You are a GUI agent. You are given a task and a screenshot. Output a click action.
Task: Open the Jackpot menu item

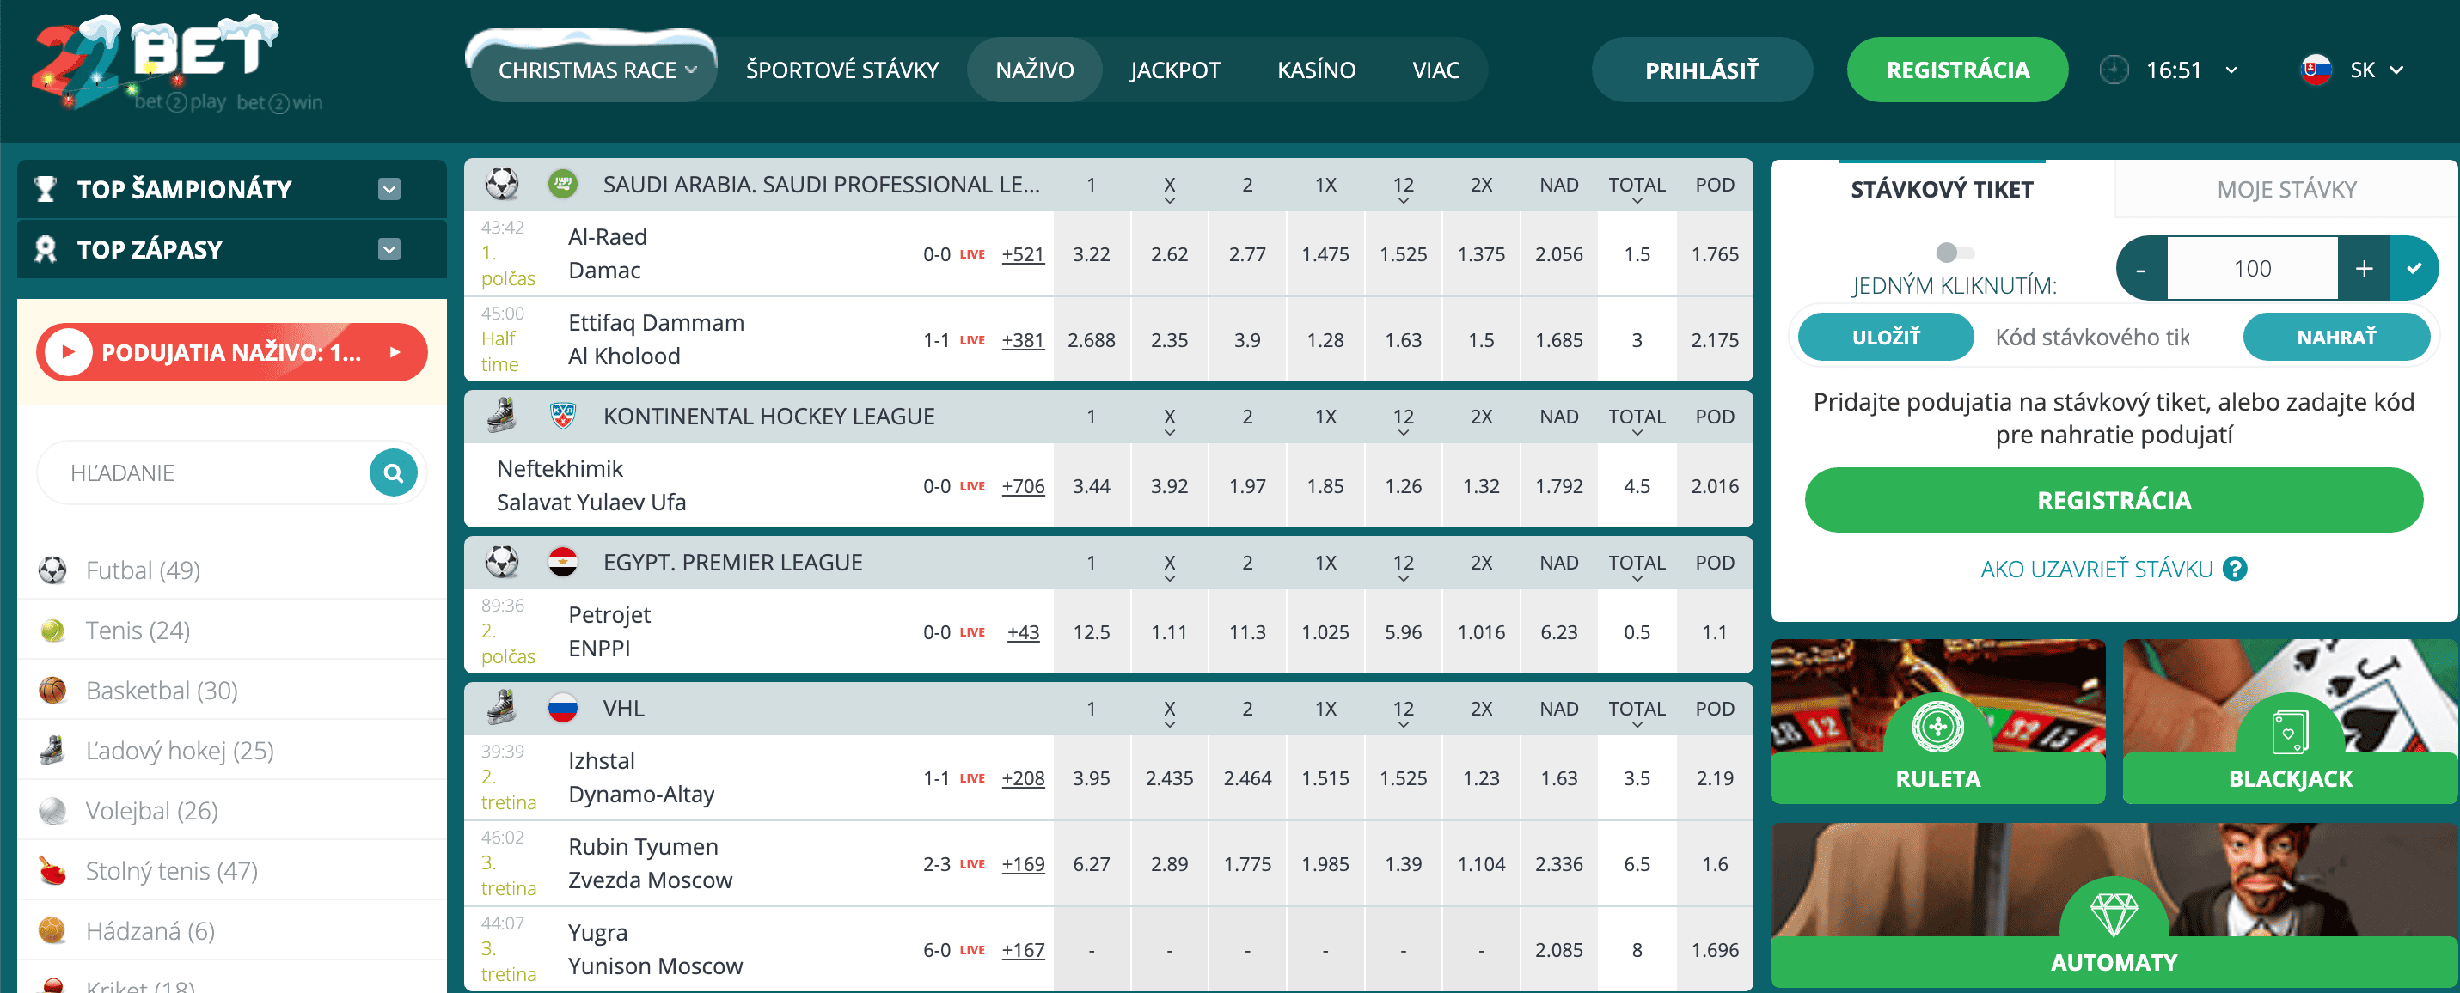pyautogui.click(x=1175, y=70)
